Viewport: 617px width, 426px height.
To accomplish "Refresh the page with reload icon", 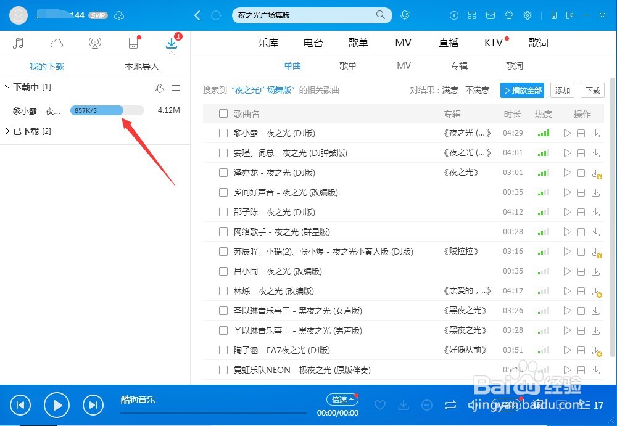I will [x=216, y=15].
